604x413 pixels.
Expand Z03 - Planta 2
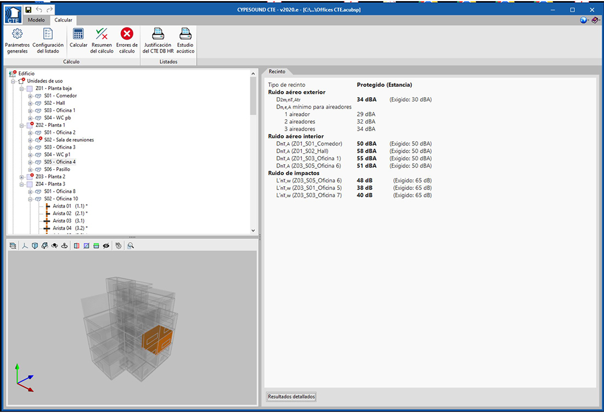tap(22, 177)
